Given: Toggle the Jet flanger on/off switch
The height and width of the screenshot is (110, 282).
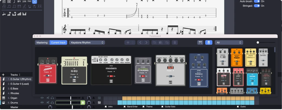Looking at the screenshot, I should (x=170, y=76).
